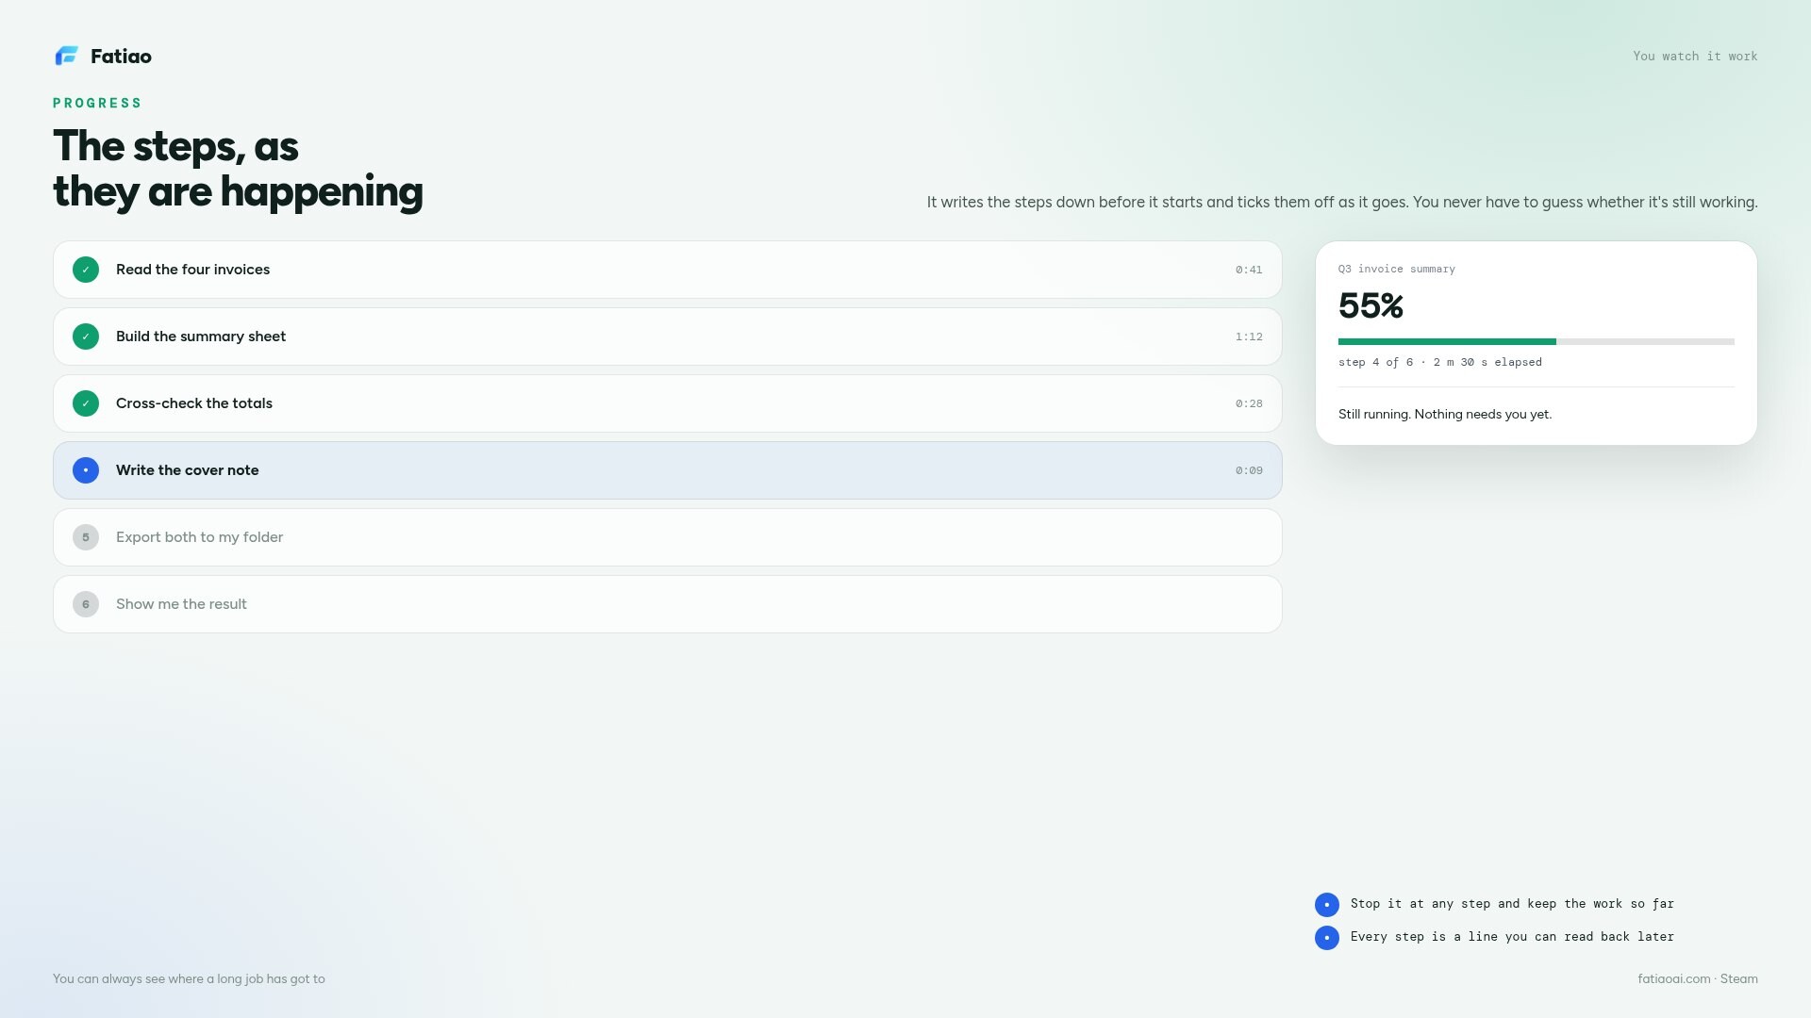Select the Export both to my folder text

pos(199,537)
